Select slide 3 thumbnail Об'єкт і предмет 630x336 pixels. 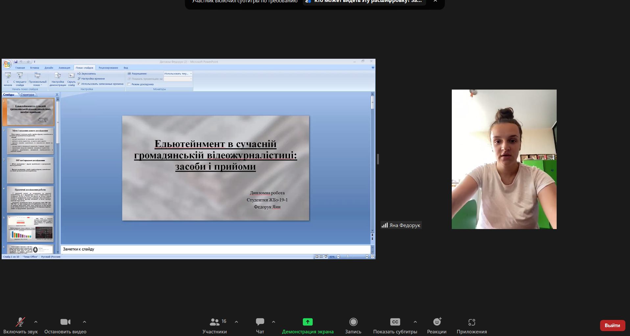[x=30, y=170]
